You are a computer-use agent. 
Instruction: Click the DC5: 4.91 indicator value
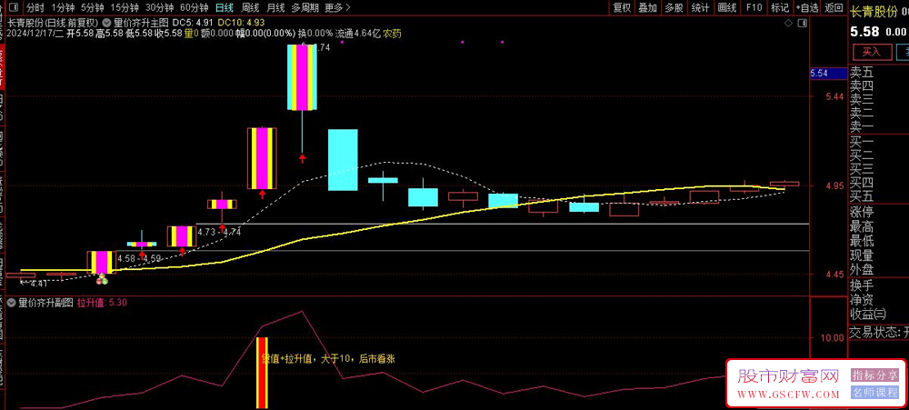tap(193, 23)
